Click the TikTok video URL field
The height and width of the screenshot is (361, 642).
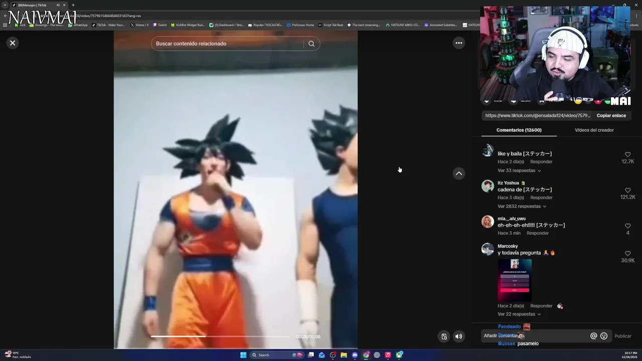(x=538, y=115)
